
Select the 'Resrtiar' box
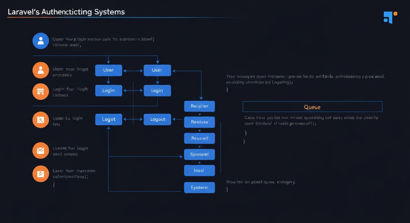click(199, 106)
